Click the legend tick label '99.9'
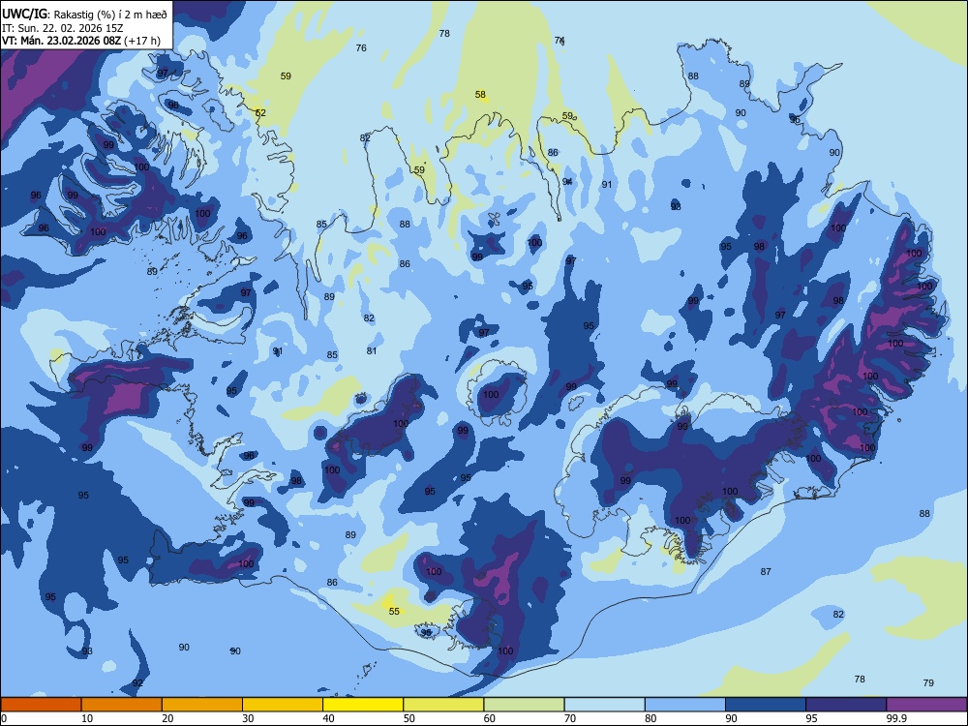This screenshot has width=968, height=726. [x=896, y=718]
